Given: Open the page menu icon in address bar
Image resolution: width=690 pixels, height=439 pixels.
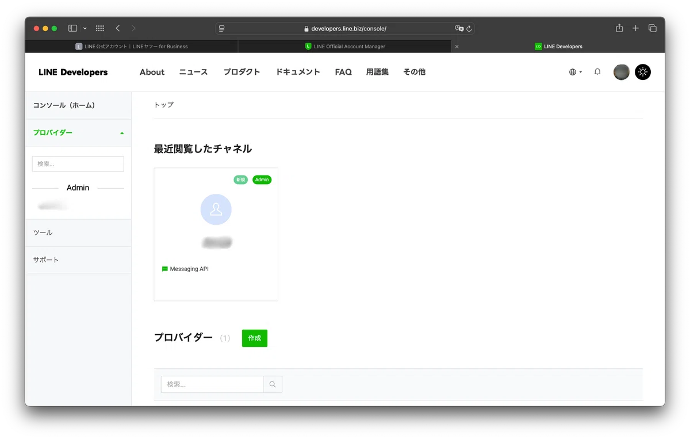Looking at the screenshot, I should (x=222, y=28).
